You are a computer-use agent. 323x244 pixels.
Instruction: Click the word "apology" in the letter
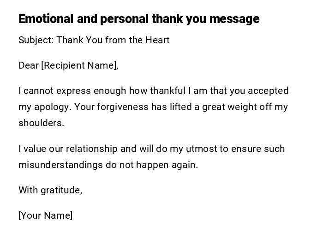(x=52, y=107)
